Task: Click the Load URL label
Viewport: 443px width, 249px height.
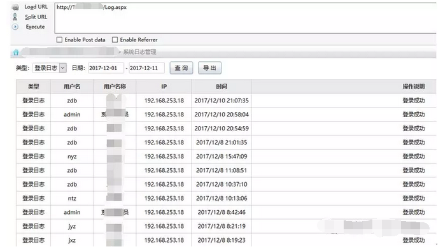Action: (36, 7)
